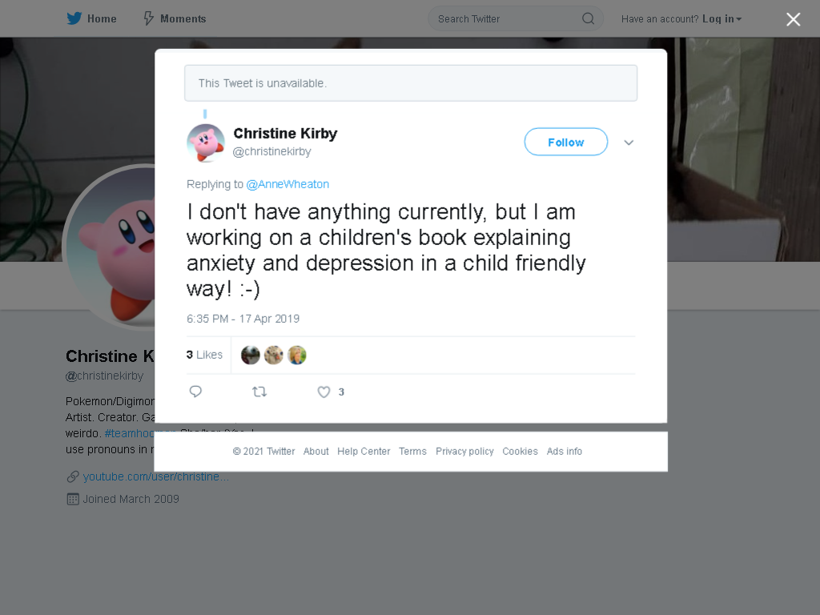Click the Twitter bird Home icon
820x615 pixels.
pyautogui.click(x=74, y=19)
